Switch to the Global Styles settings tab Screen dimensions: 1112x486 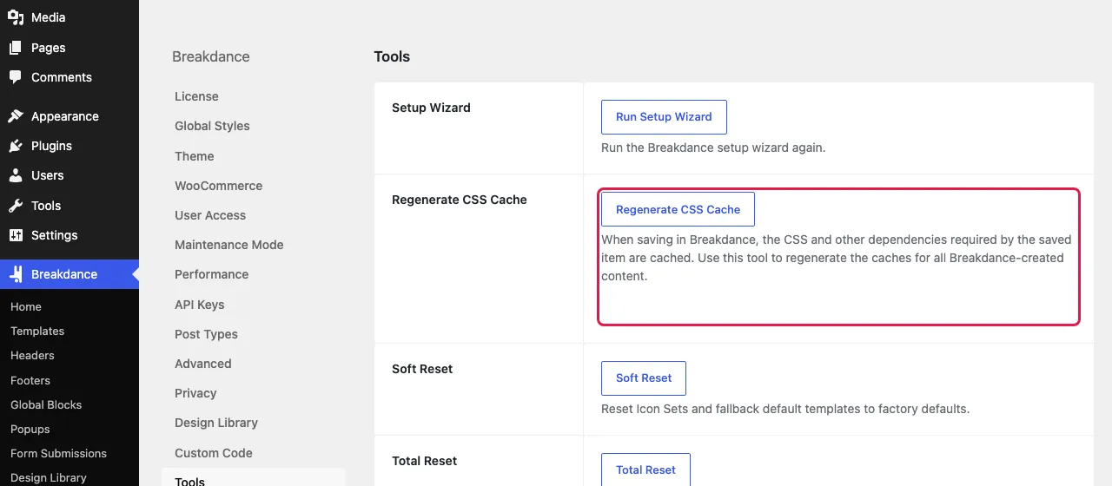coord(212,126)
